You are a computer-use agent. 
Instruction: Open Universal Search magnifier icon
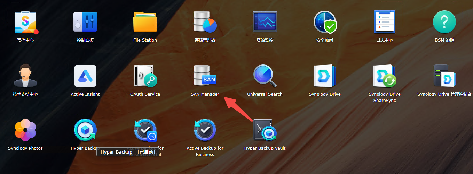coord(265,76)
